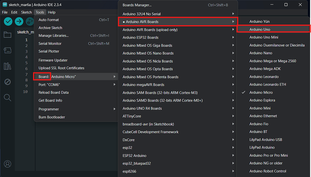Open the Sketch menu
The width and height of the screenshot is (311, 177).
click(x=26, y=12)
